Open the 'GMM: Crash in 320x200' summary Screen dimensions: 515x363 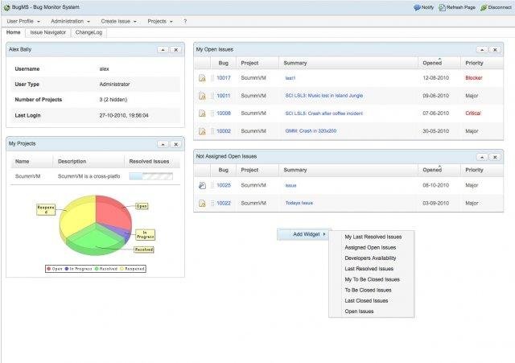[x=311, y=130]
